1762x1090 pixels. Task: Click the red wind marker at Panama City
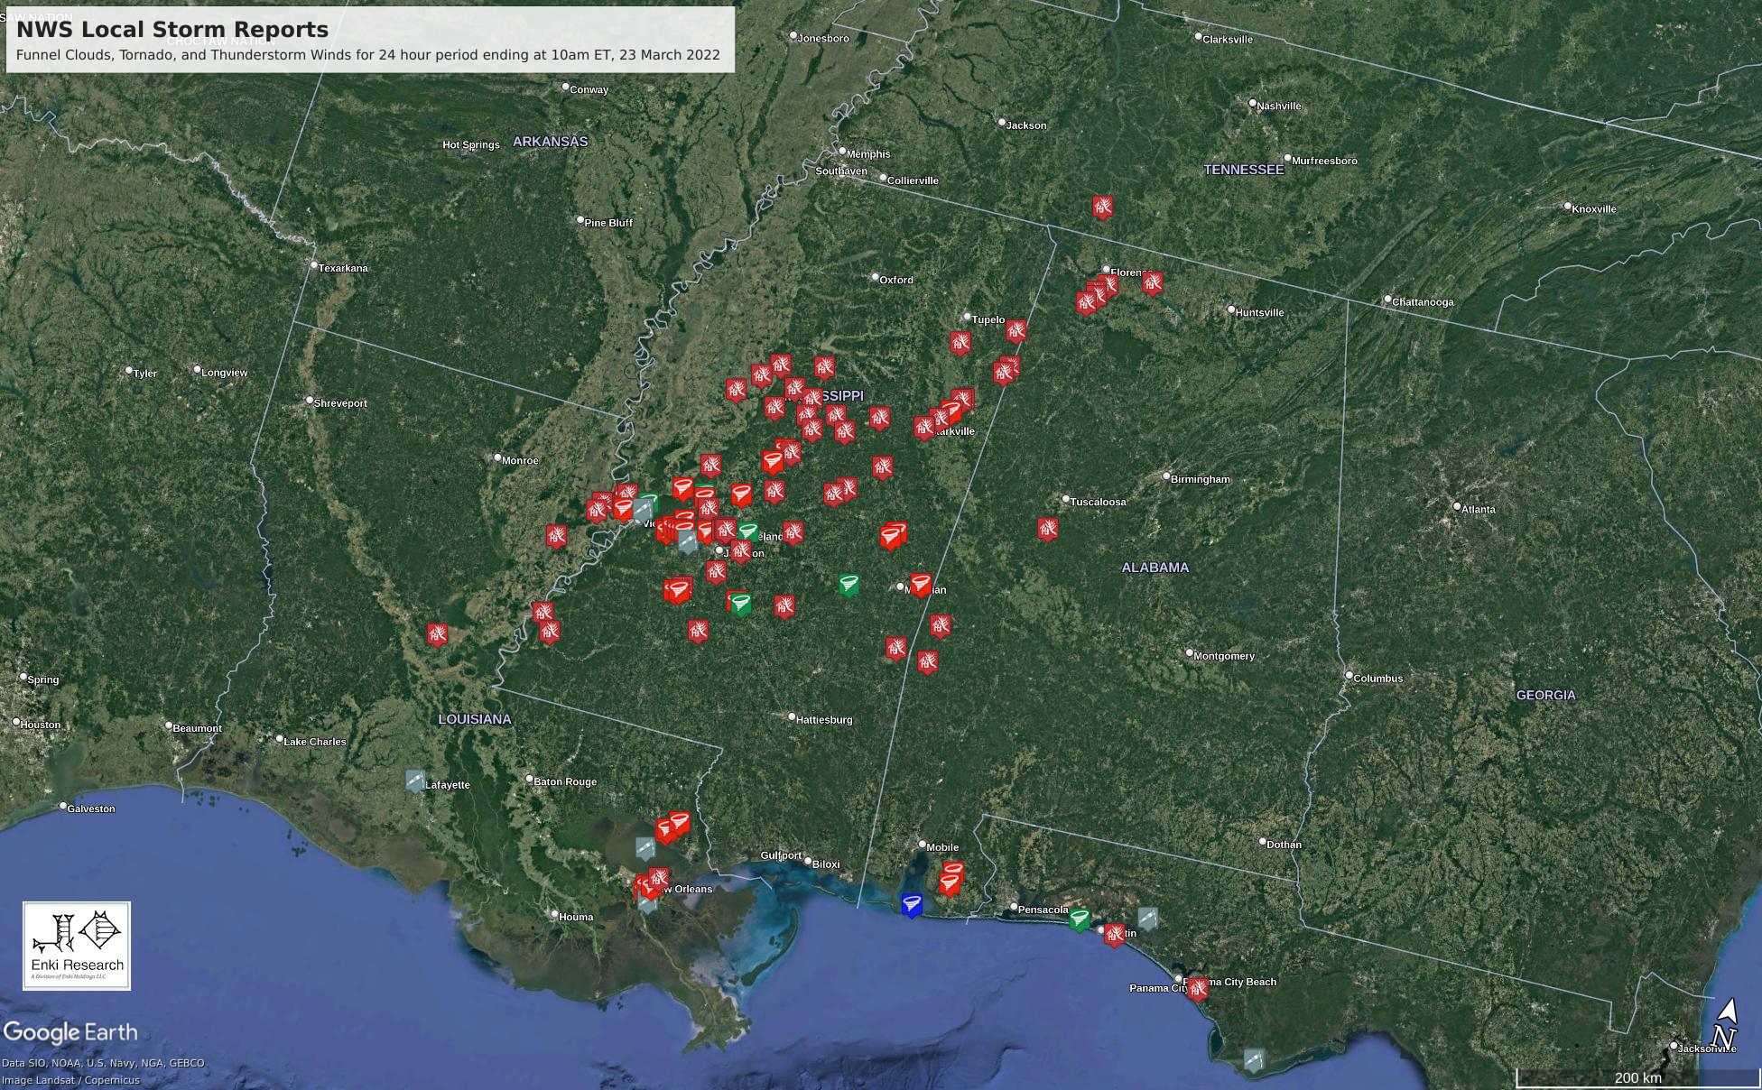tap(1198, 989)
